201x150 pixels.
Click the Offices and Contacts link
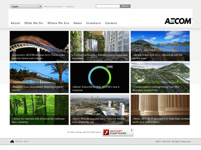(53, 7)
